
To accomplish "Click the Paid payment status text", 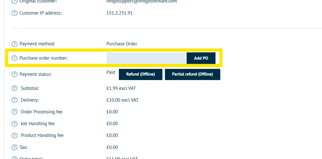I will click(x=111, y=72).
